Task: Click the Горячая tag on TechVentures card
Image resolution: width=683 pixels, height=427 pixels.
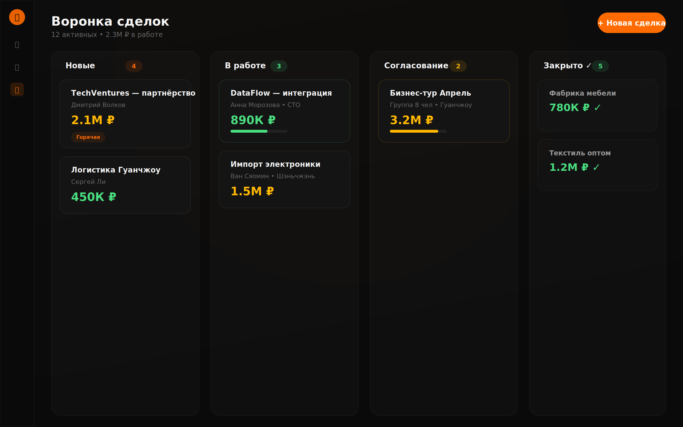Action: point(88,137)
